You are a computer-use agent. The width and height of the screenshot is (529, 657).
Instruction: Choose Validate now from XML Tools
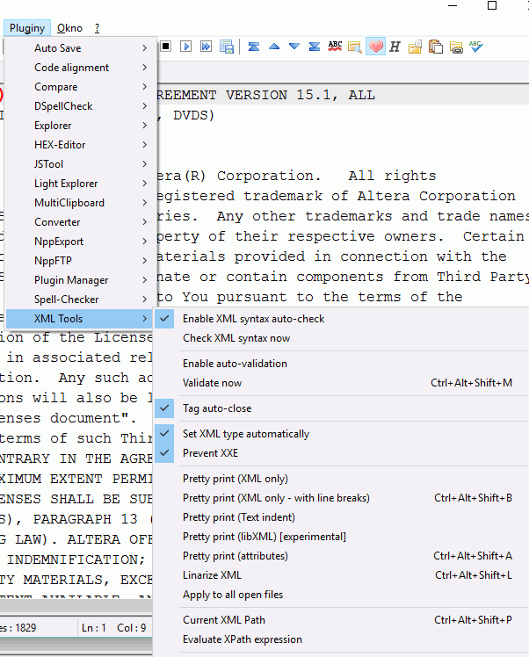click(212, 383)
